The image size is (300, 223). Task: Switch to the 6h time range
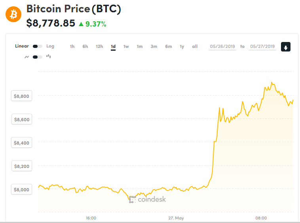coord(85,46)
